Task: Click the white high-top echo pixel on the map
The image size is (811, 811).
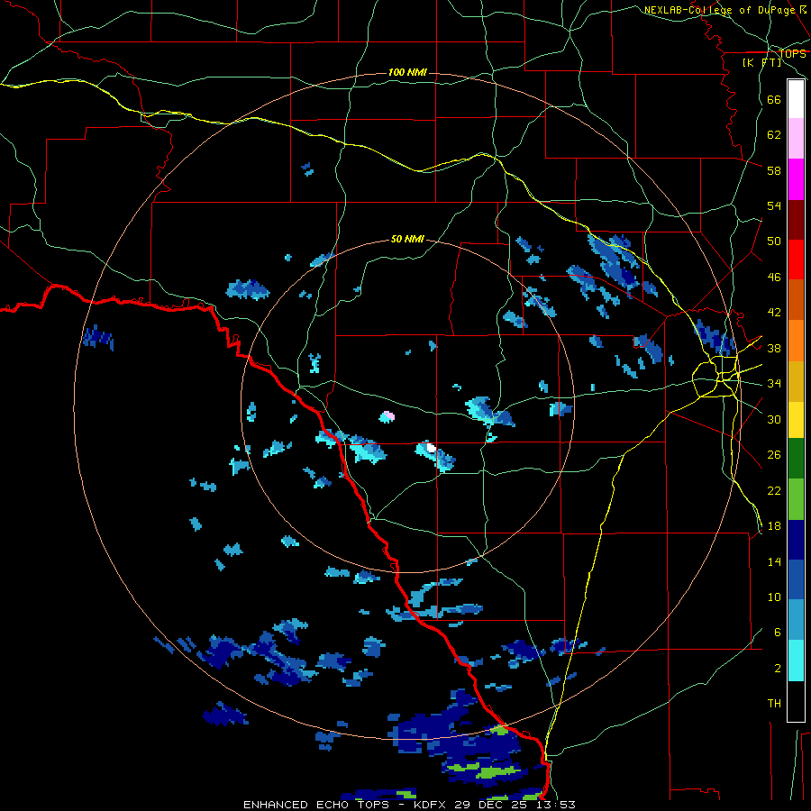Action: [431, 447]
